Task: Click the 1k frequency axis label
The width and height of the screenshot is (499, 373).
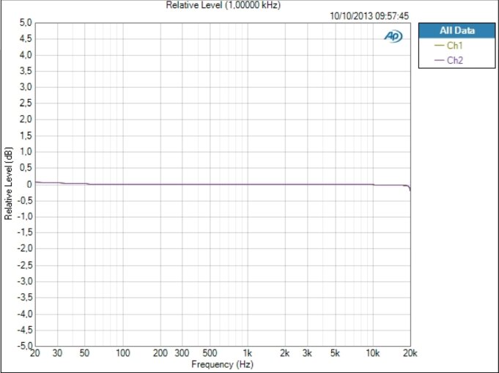Action: pyautogui.click(x=247, y=353)
